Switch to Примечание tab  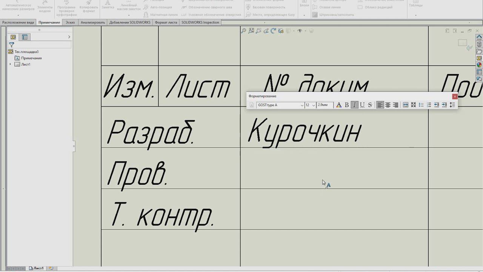pos(49,22)
